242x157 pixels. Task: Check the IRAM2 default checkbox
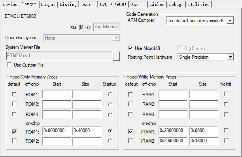tap(130, 141)
